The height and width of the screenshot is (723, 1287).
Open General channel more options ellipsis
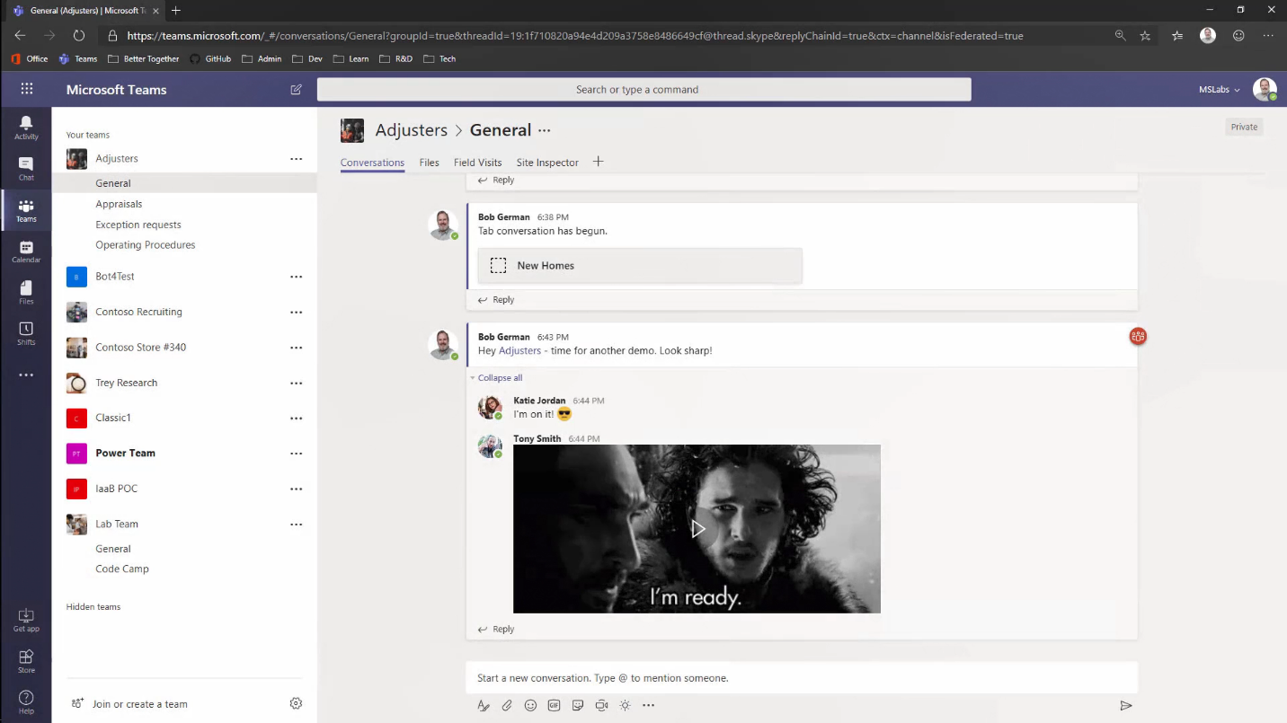click(544, 130)
